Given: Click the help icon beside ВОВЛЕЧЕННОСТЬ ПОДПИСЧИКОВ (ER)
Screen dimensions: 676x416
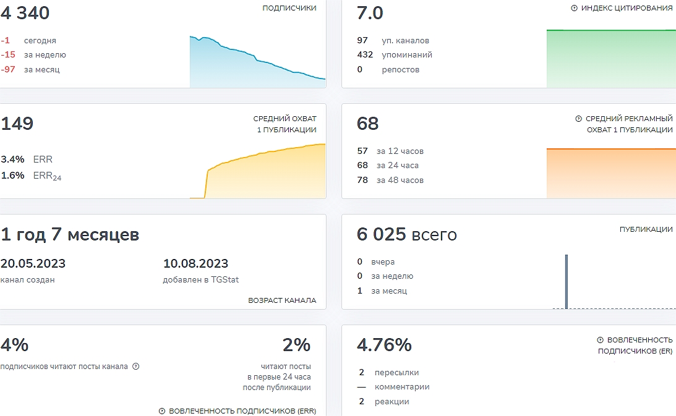Looking at the screenshot, I should coord(600,340).
